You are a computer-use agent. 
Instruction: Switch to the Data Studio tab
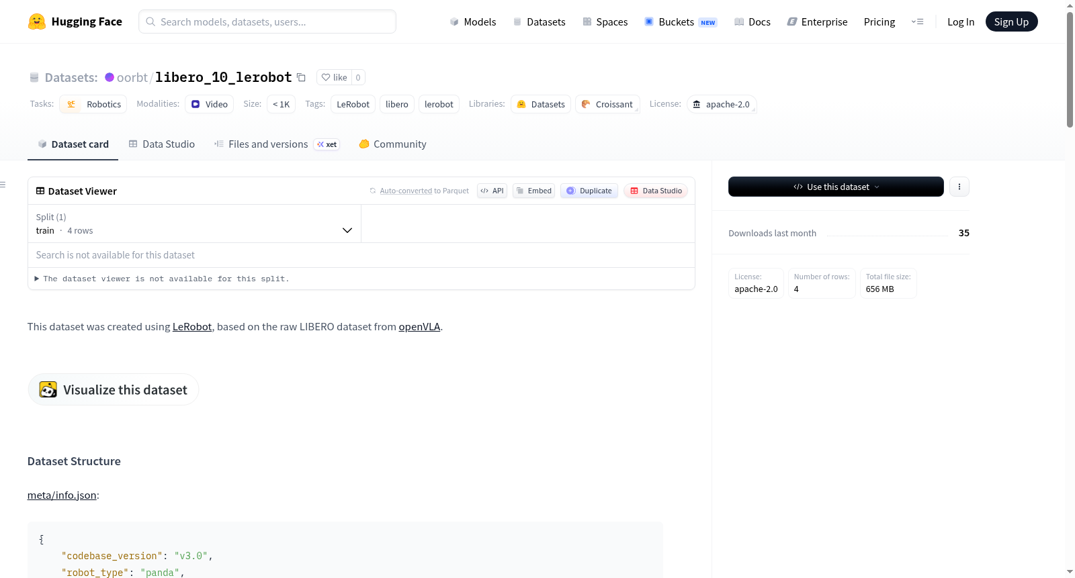click(x=162, y=144)
